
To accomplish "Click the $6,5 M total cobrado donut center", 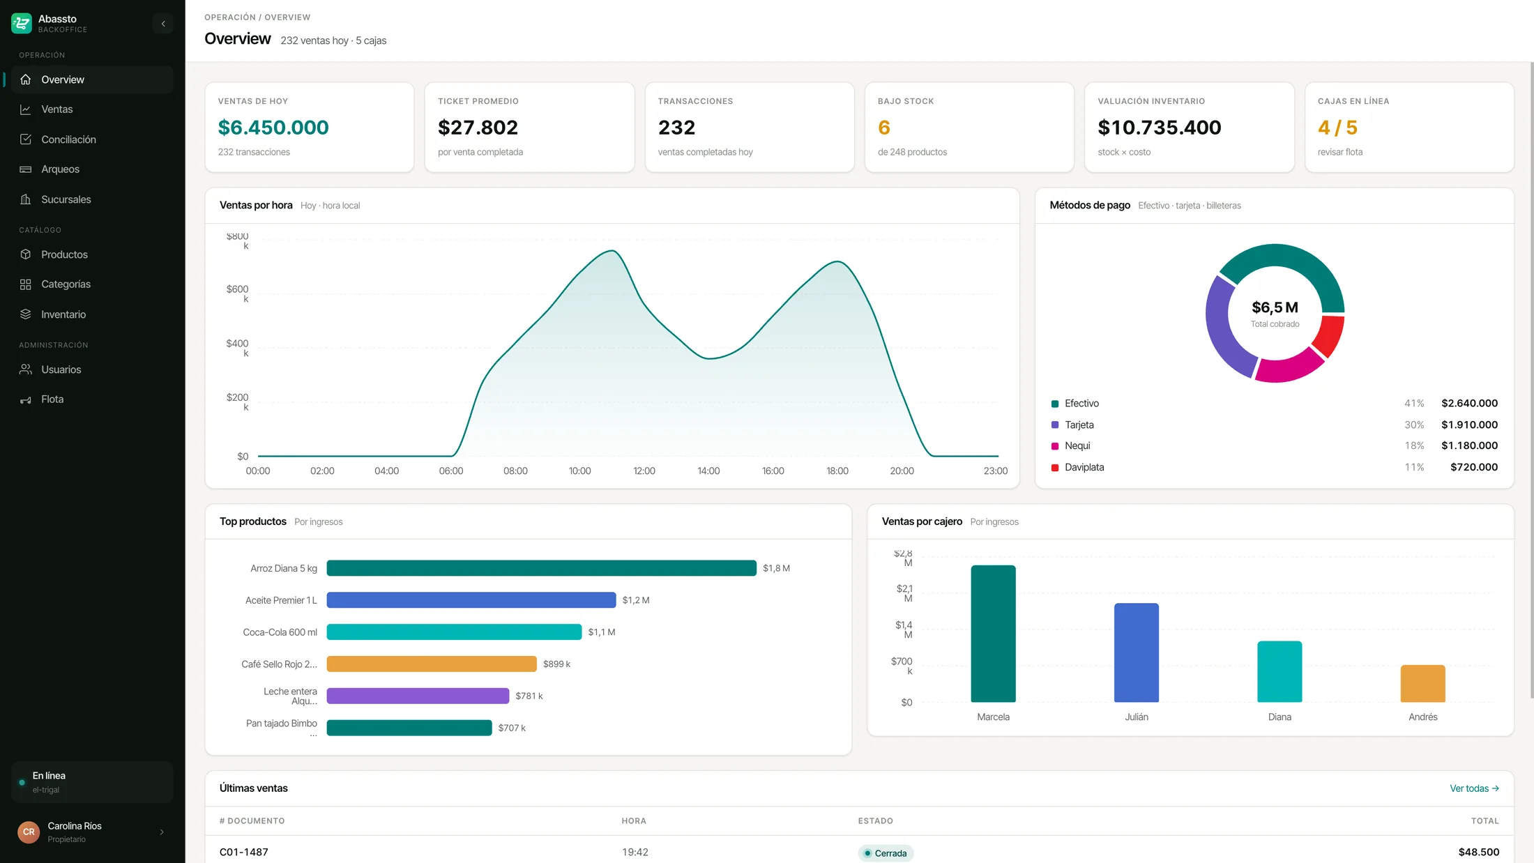I will pyautogui.click(x=1275, y=313).
